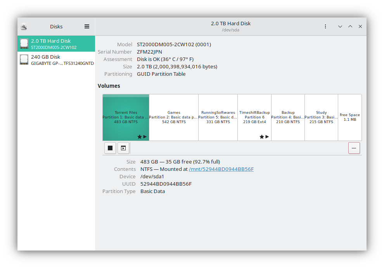This screenshot has width=384, height=268.
Task: Open the /mnt/52944BD0944BB56F mount point link
Action: click(221, 169)
